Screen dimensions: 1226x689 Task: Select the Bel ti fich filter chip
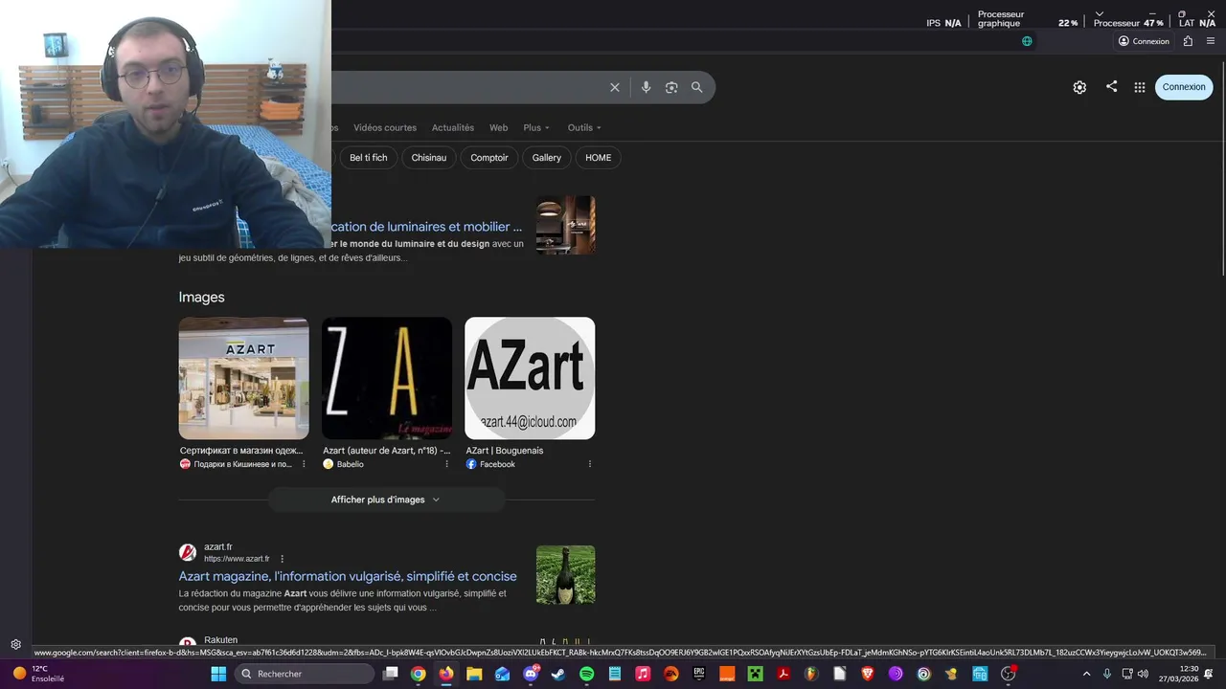[369, 158]
